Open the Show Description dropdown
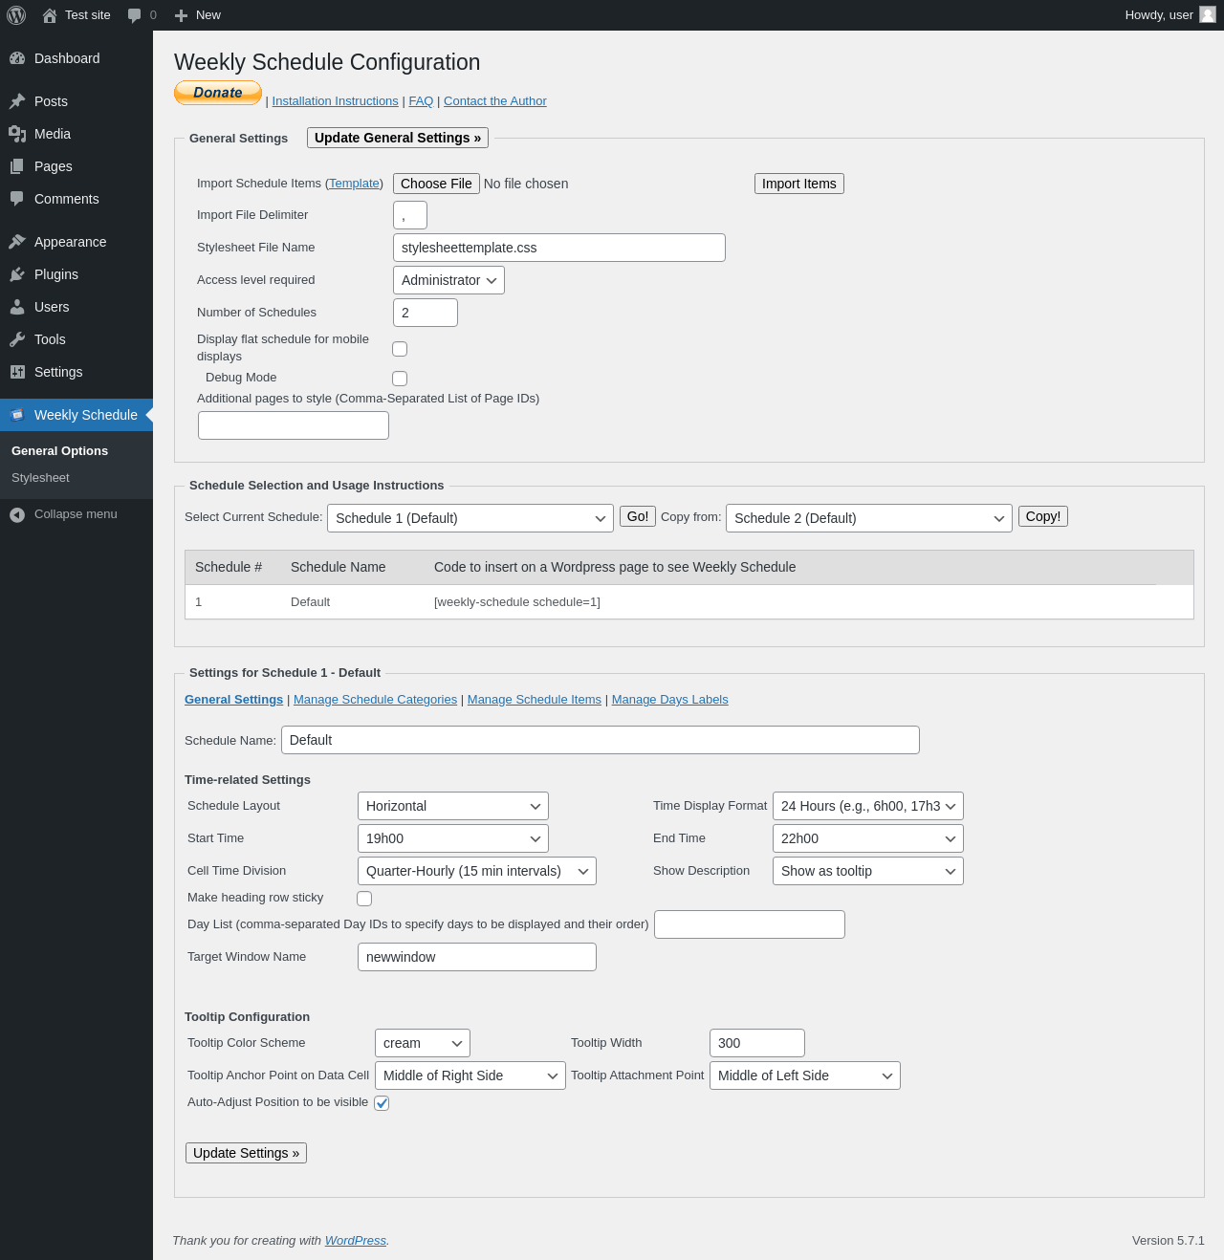Viewport: 1224px width, 1260px height. click(868, 871)
